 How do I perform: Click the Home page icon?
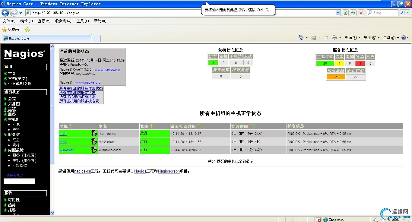(x=301, y=38)
